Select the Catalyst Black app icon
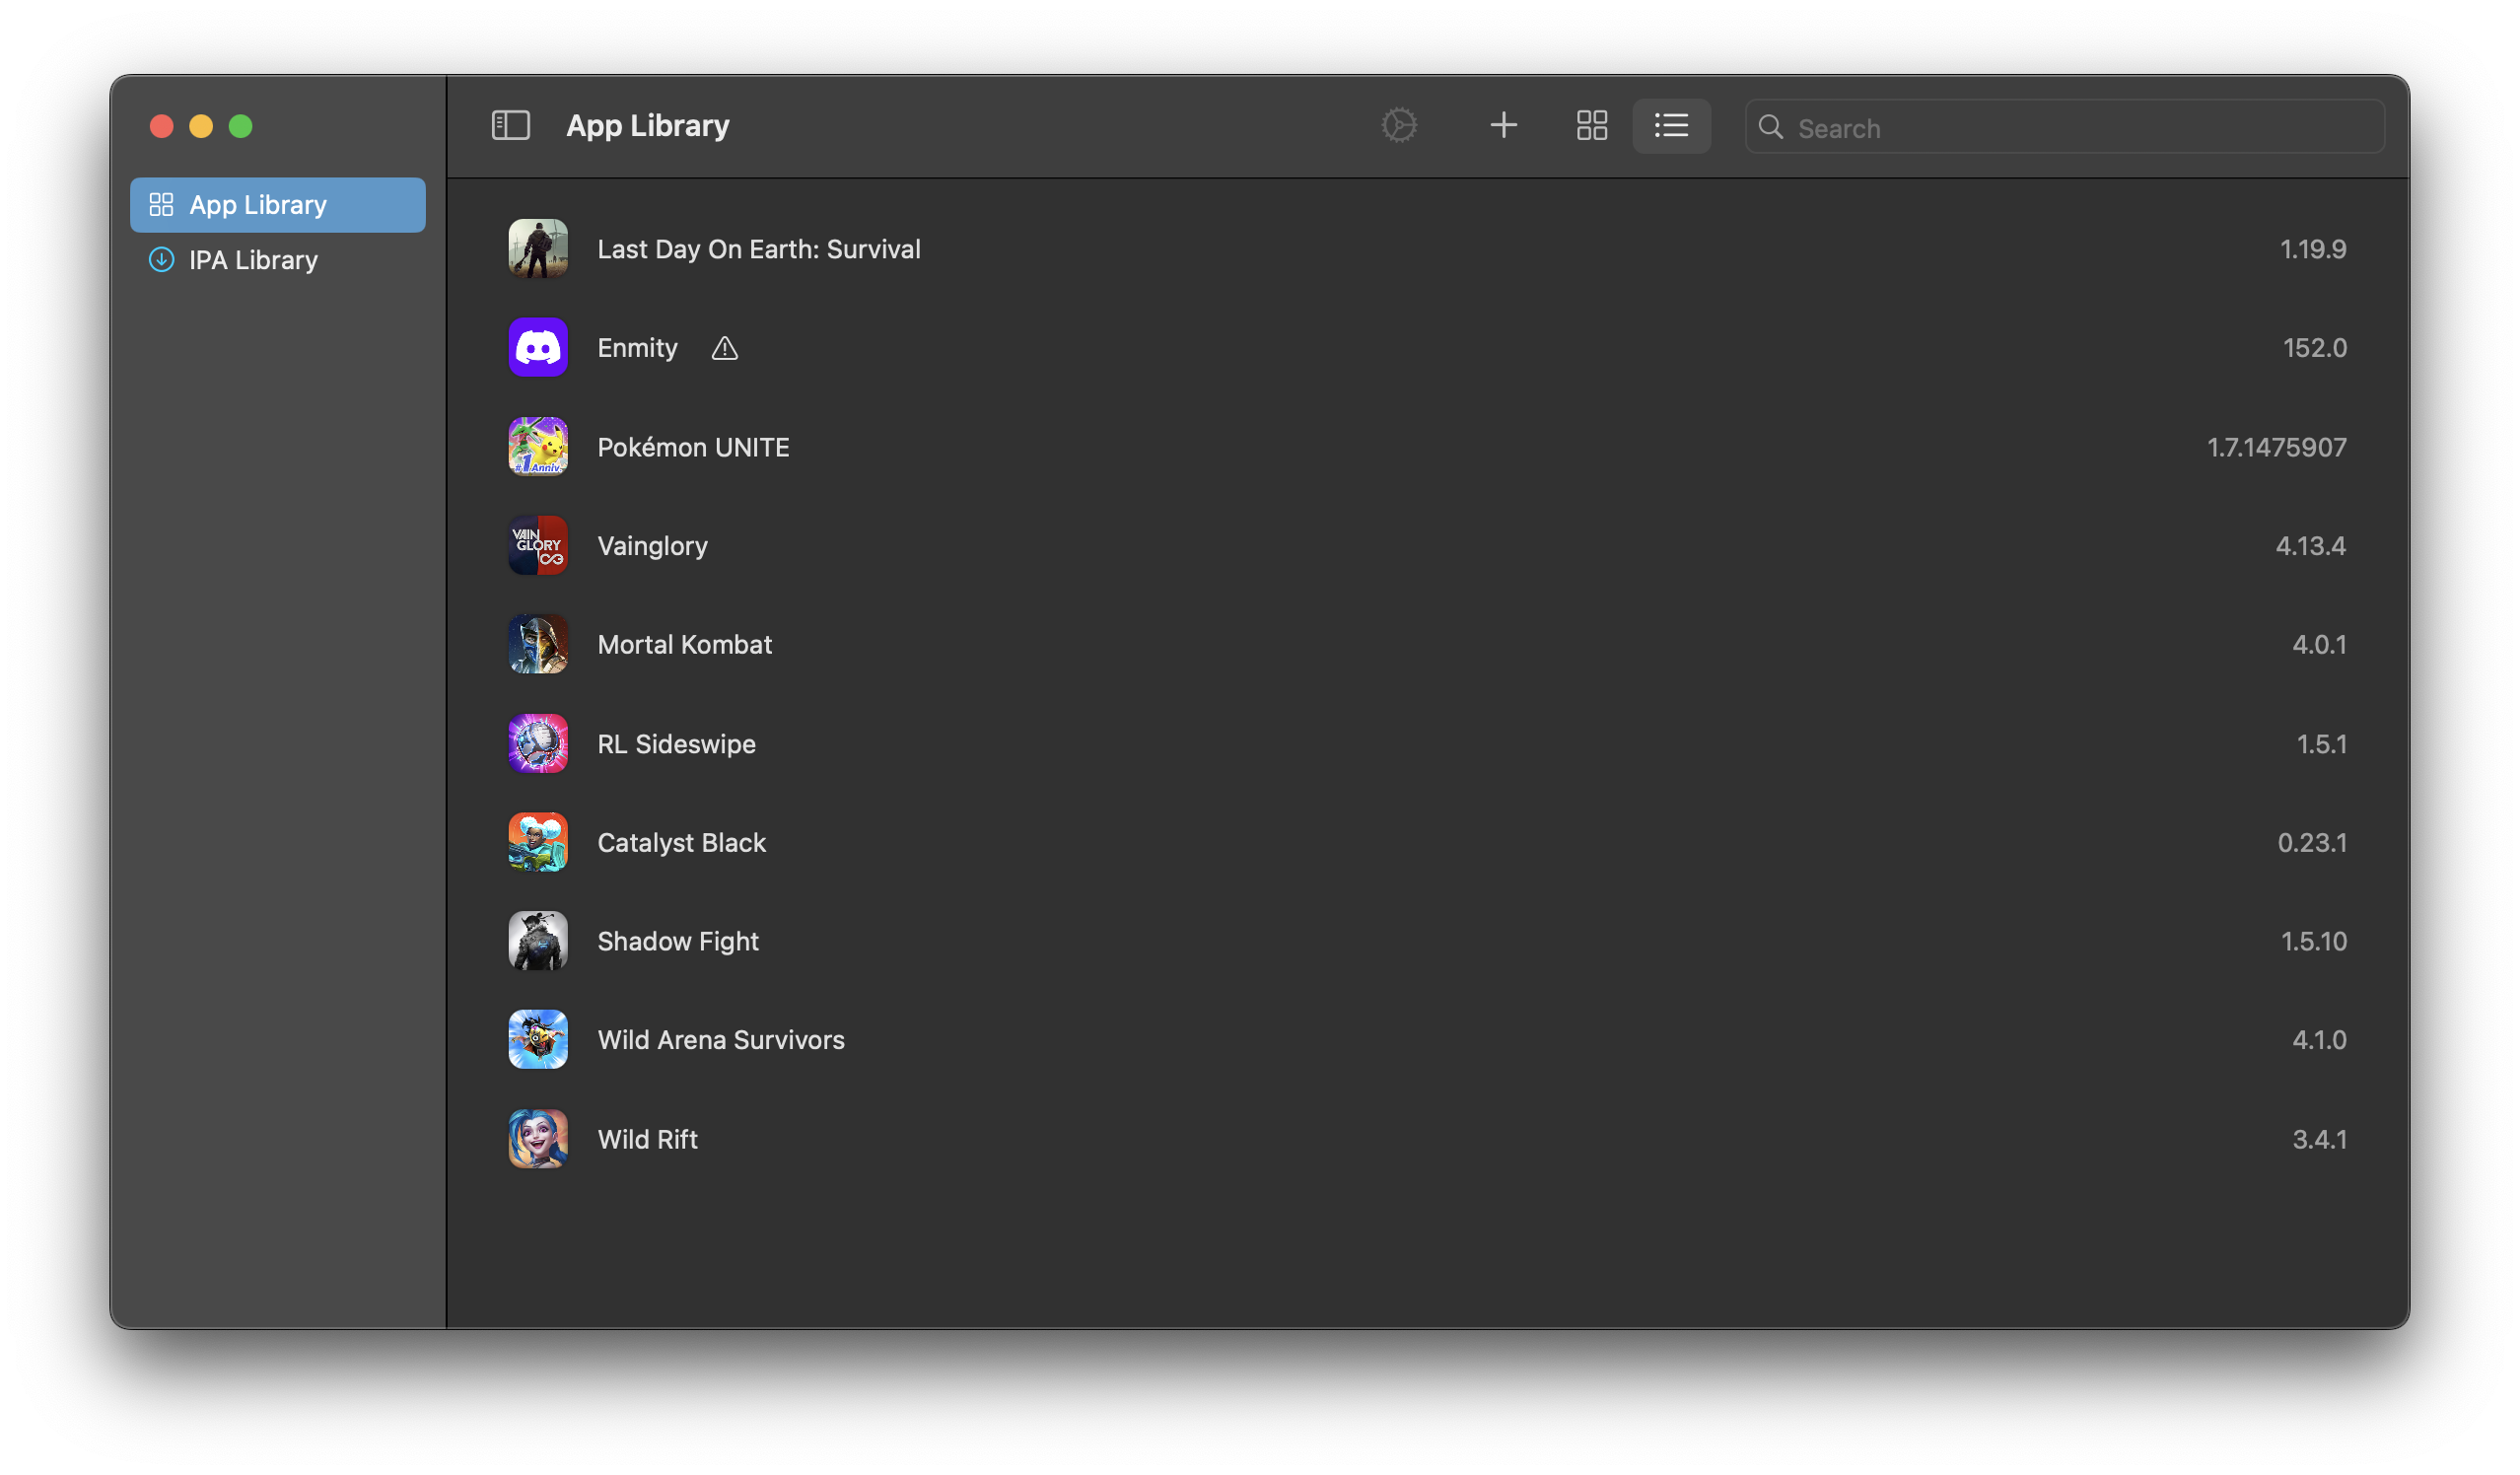This screenshot has width=2520, height=1475. [x=538, y=842]
